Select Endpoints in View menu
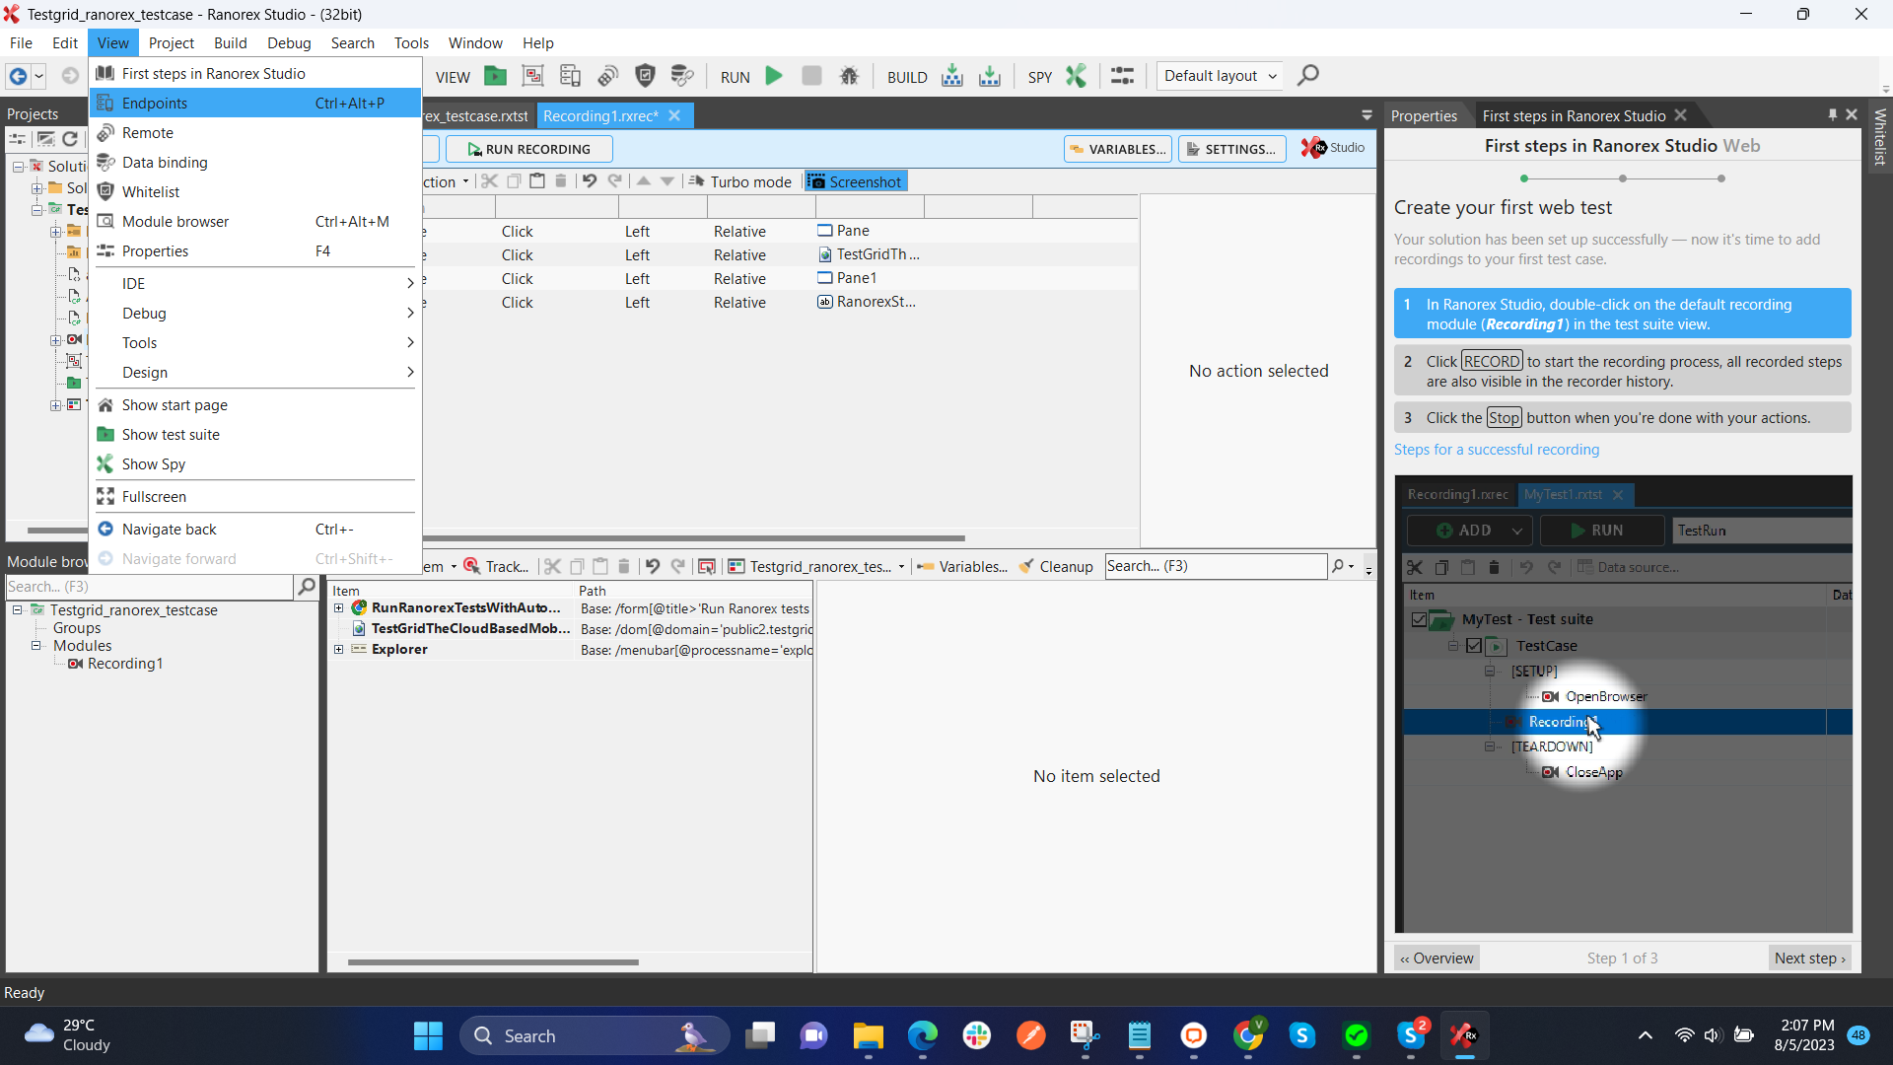This screenshot has height=1065, width=1893. [256, 104]
